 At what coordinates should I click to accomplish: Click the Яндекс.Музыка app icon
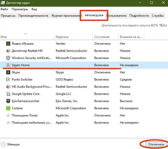(8, 44)
